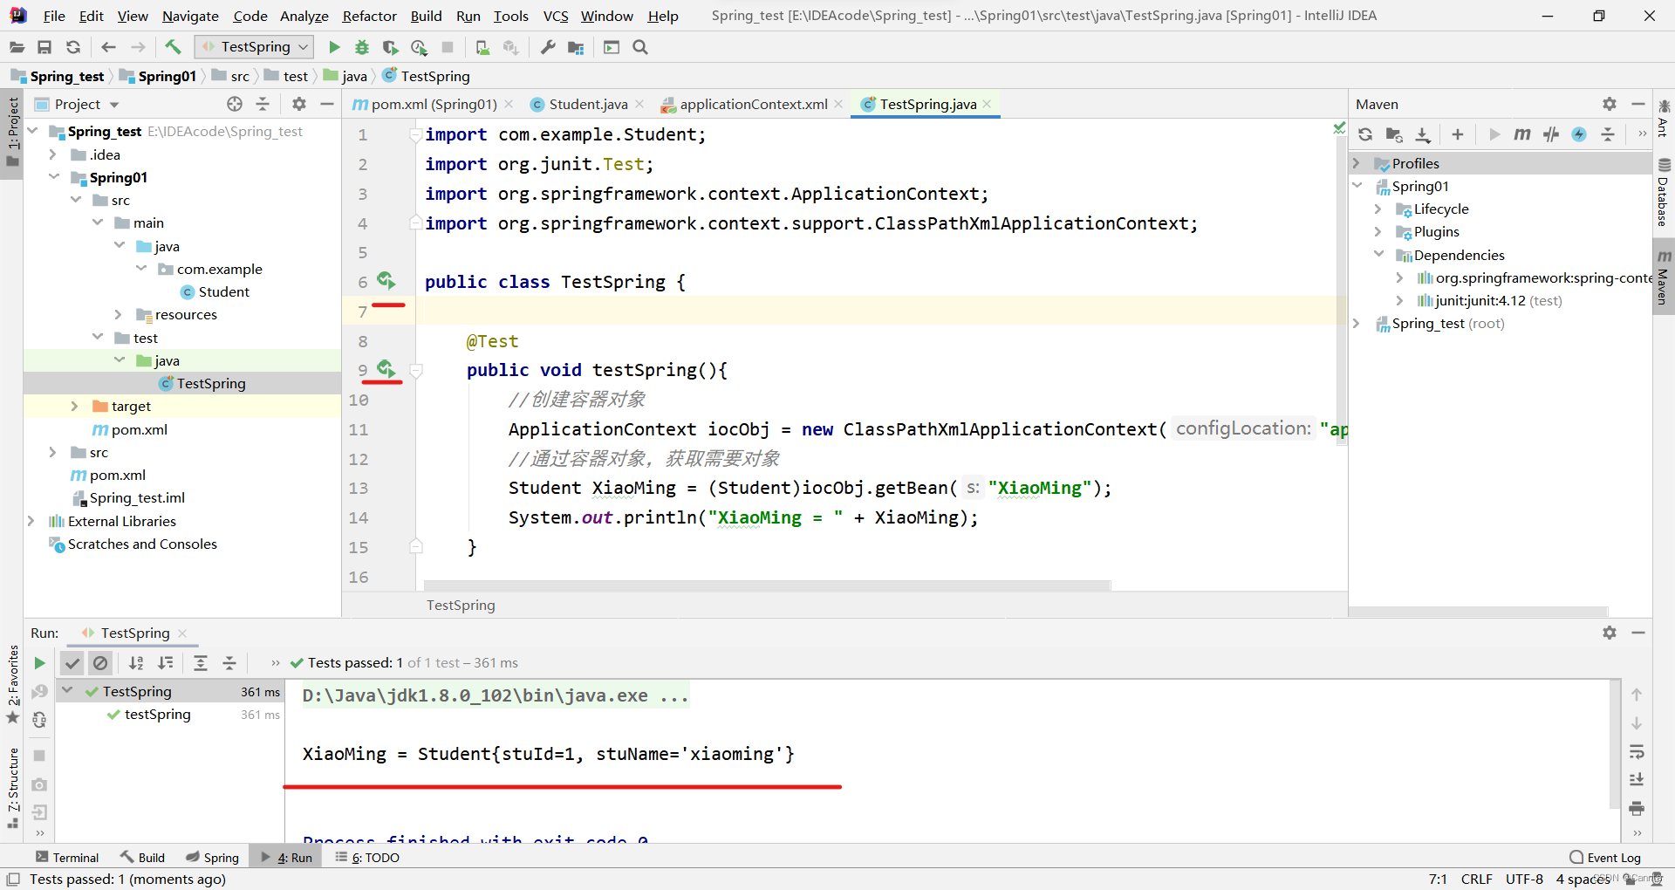
Task: Open Maven panel gear settings
Action: (x=1610, y=104)
